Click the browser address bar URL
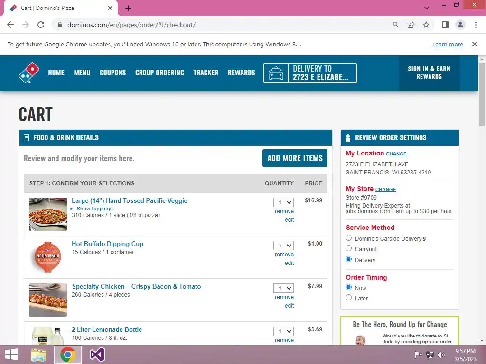Screen dimensions: 486x364 [x=131, y=25]
